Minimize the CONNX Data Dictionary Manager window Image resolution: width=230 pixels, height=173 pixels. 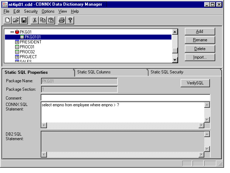tap(206, 5)
